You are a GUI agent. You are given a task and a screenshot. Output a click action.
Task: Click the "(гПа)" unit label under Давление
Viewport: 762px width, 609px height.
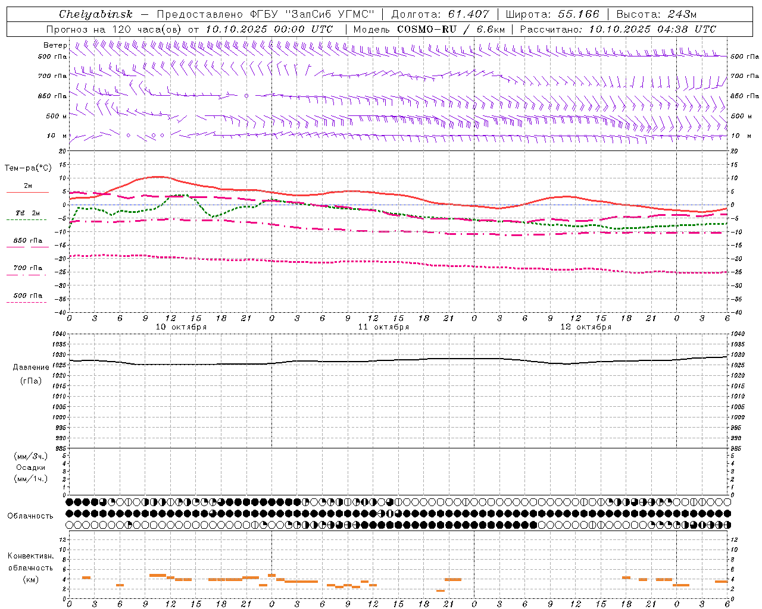31,381
